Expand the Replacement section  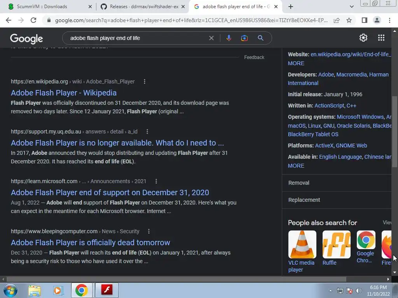point(337,200)
